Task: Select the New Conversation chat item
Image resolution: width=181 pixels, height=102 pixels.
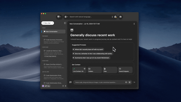Action: 54,31
